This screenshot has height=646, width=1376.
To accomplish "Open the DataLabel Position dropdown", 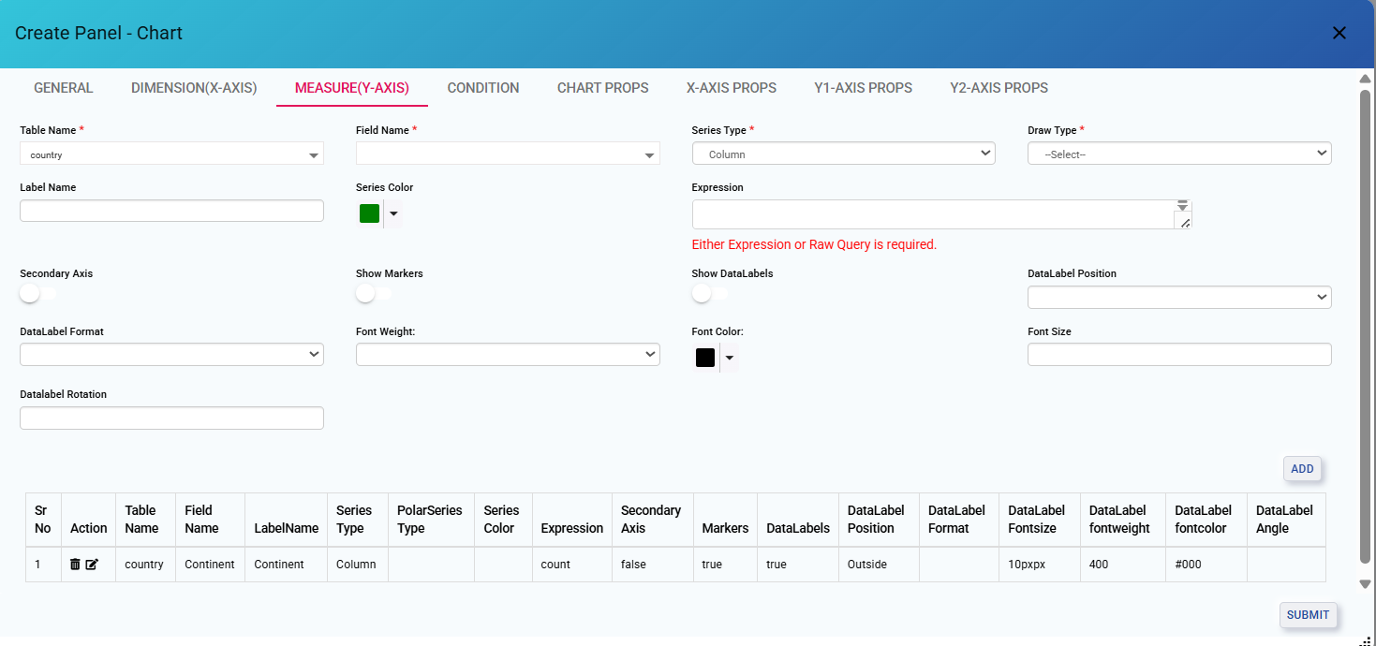I will [1178, 298].
